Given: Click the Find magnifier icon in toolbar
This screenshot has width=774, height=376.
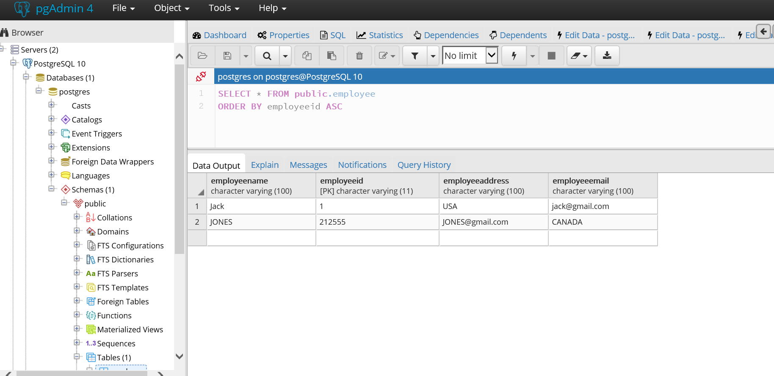Looking at the screenshot, I should (267, 56).
